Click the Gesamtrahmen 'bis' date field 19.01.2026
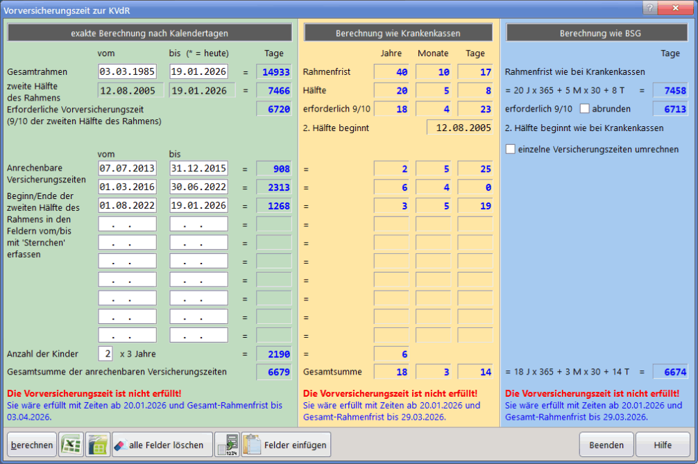The image size is (698, 464). point(198,71)
